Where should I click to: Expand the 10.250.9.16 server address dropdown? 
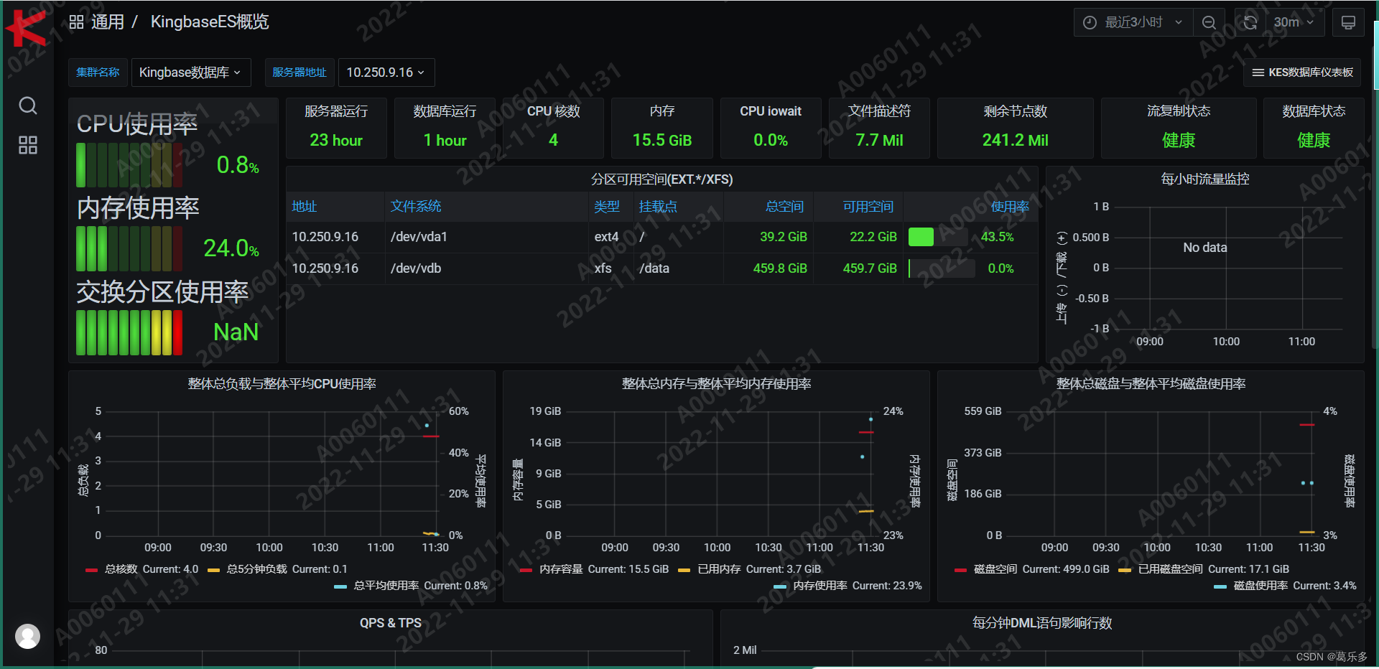click(x=386, y=72)
